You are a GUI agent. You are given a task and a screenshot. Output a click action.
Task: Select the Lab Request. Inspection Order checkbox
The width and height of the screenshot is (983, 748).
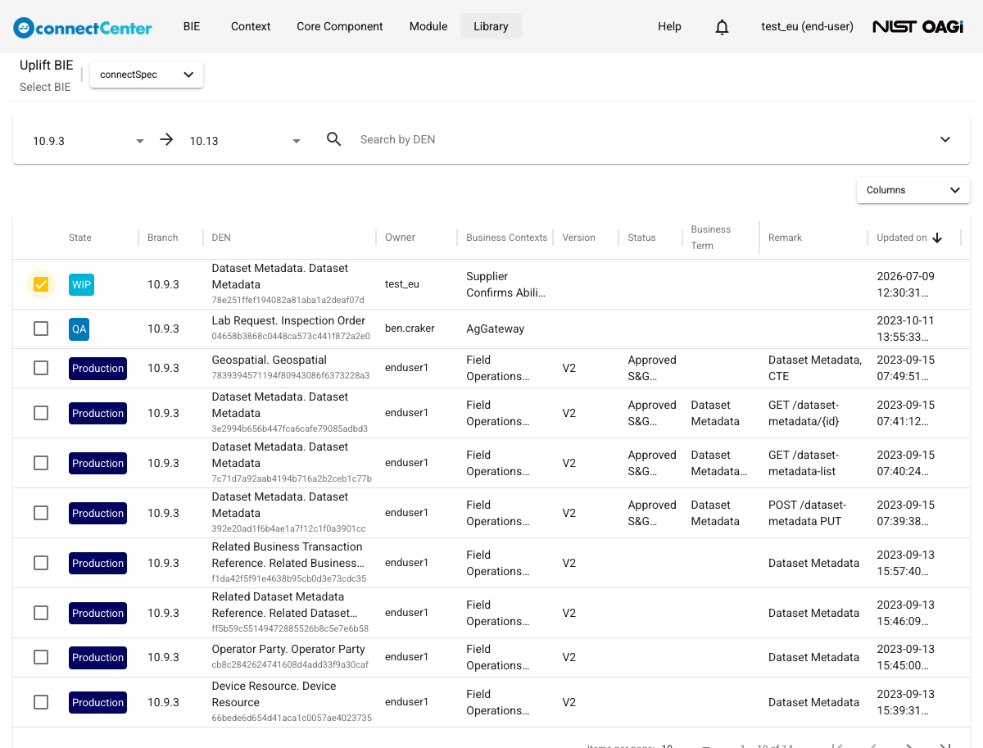click(41, 329)
